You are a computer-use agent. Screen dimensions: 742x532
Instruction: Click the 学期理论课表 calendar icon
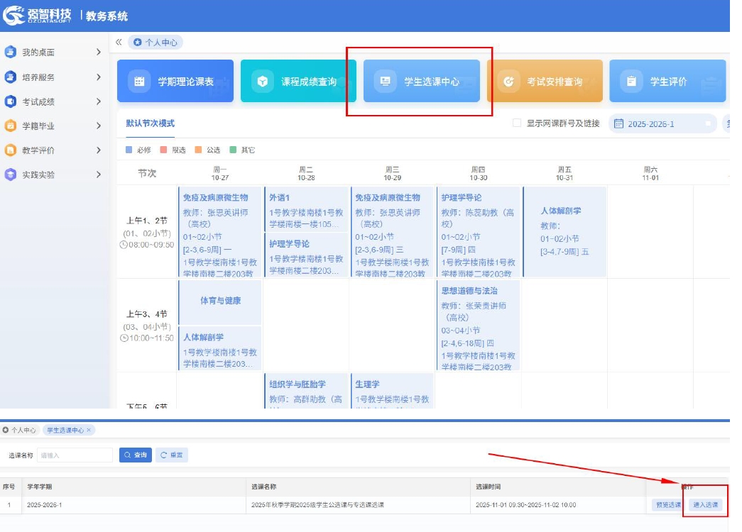click(x=140, y=82)
